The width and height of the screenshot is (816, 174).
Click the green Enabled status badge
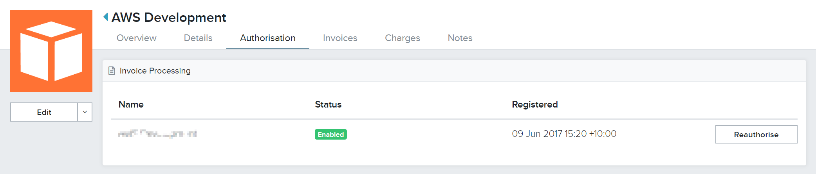[x=331, y=135]
